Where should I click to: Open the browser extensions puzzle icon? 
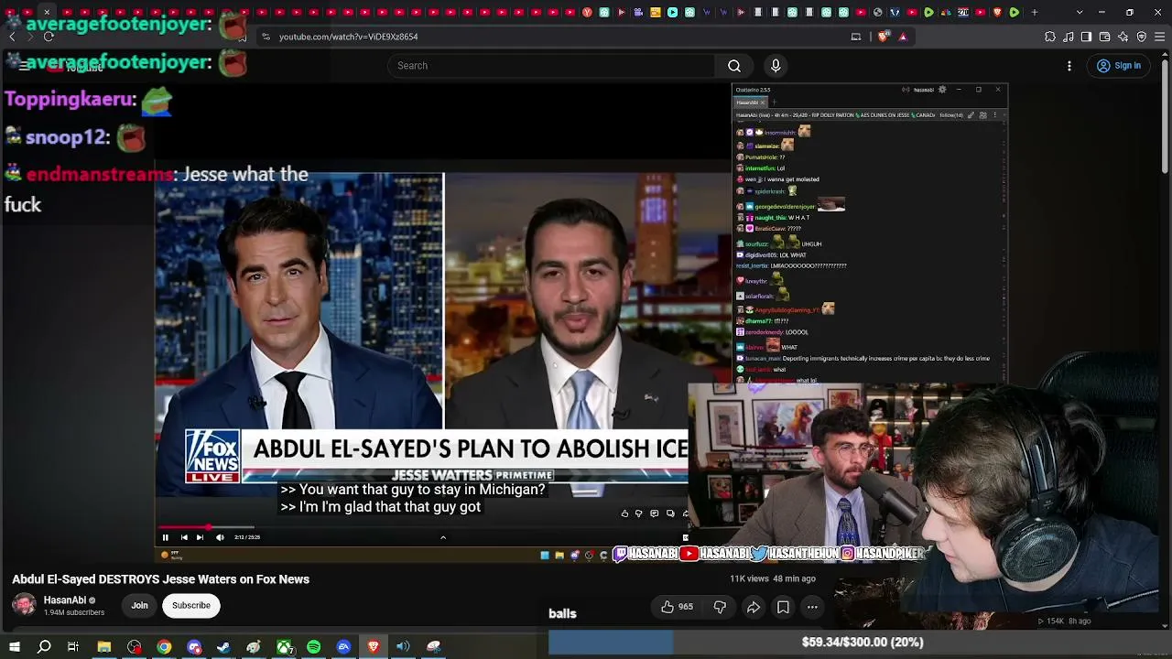[1050, 37]
